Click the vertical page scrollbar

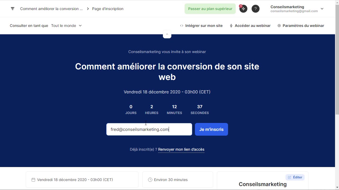(x=337, y=59)
